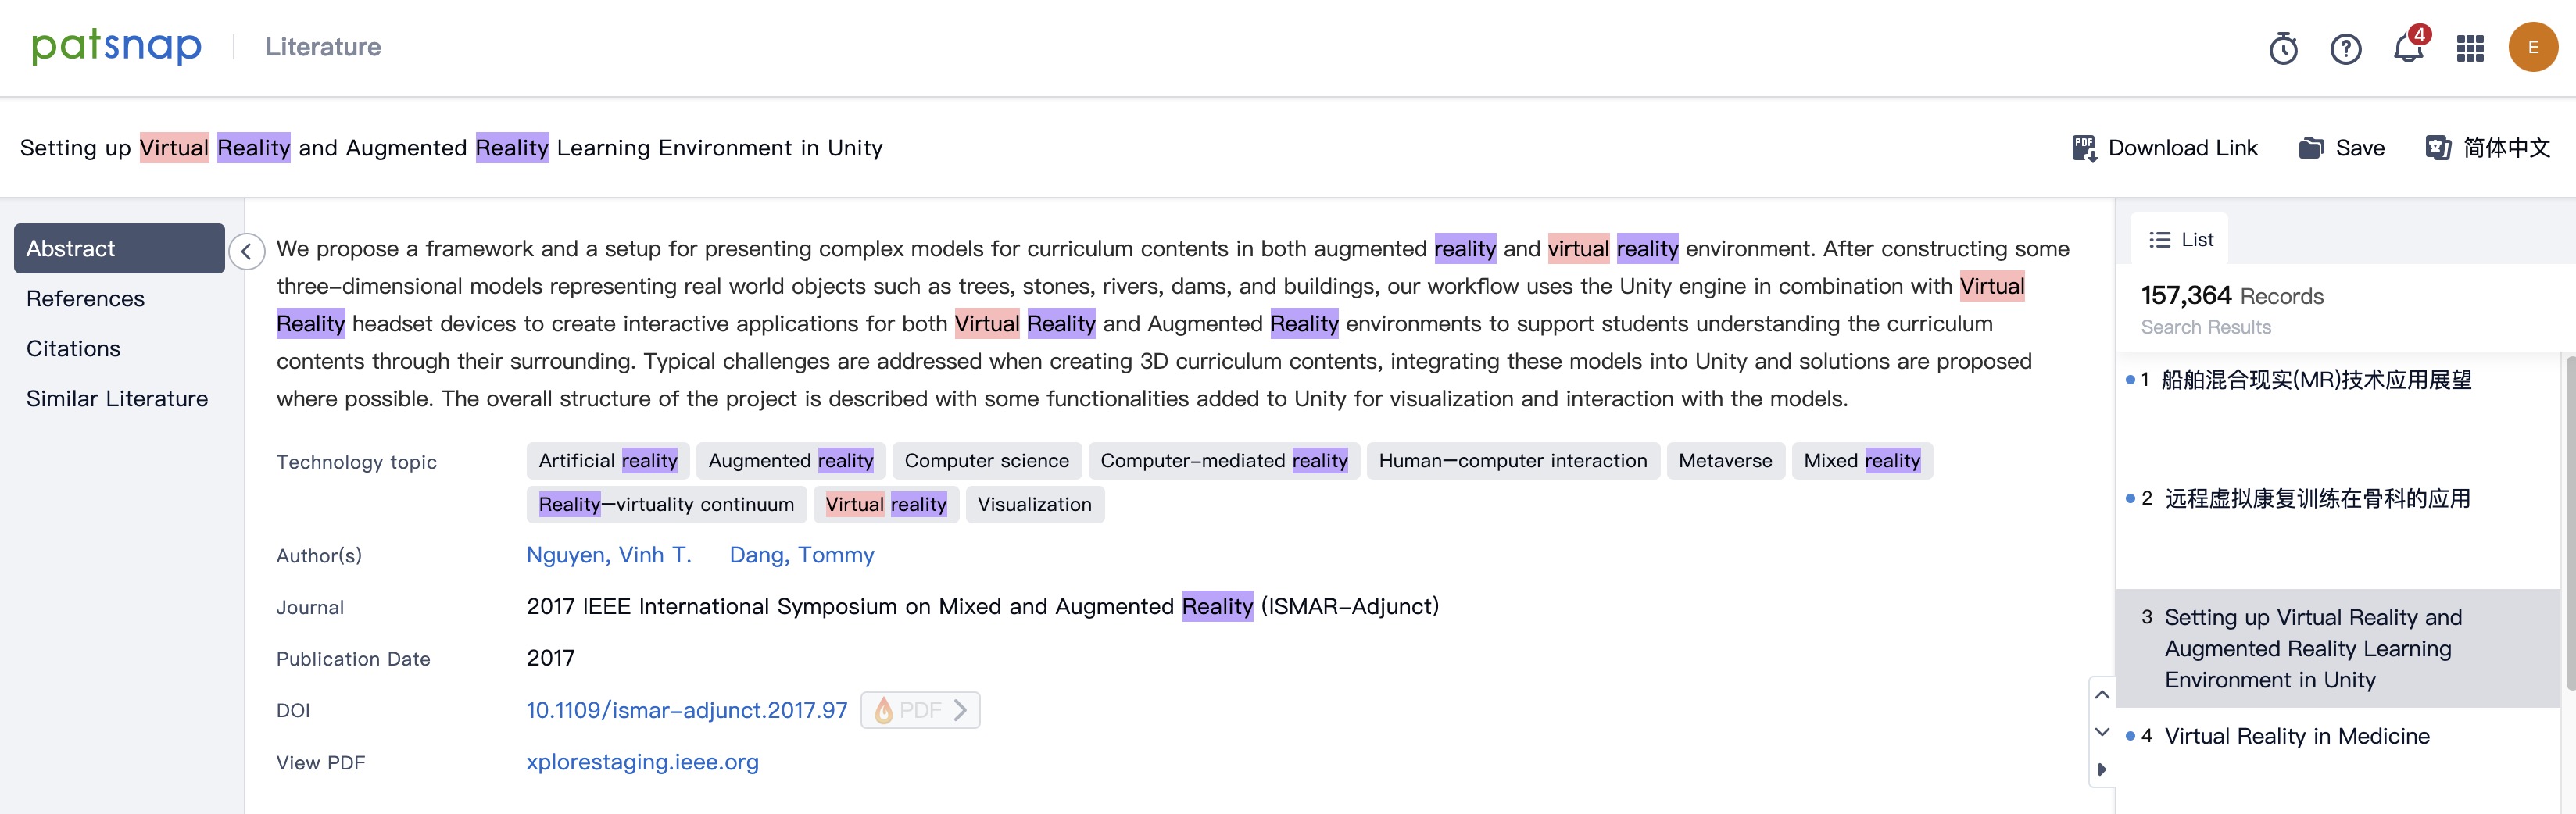Save this literature to folder

2341,148
